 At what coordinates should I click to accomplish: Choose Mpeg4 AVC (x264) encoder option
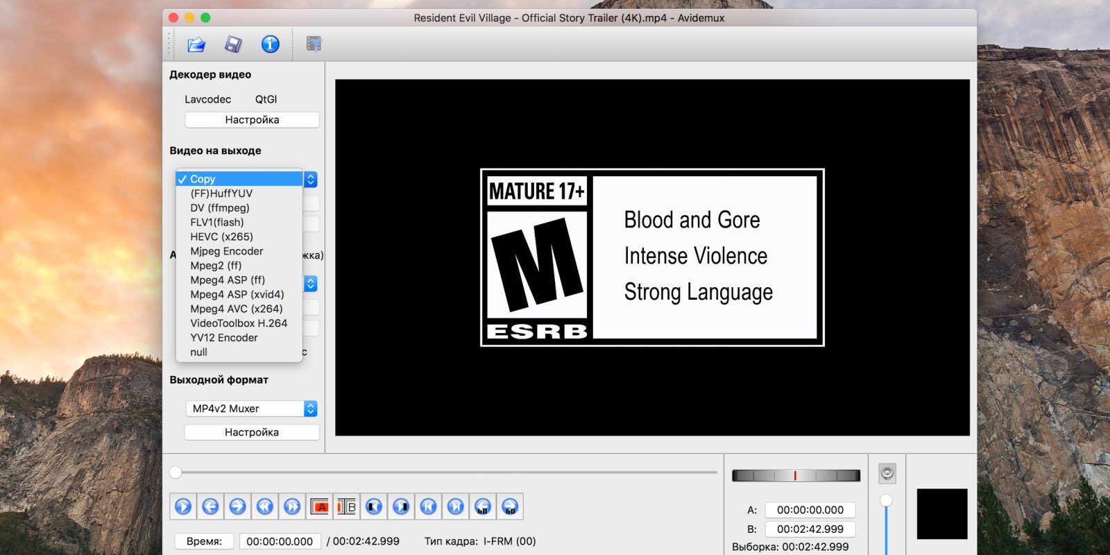[236, 309]
